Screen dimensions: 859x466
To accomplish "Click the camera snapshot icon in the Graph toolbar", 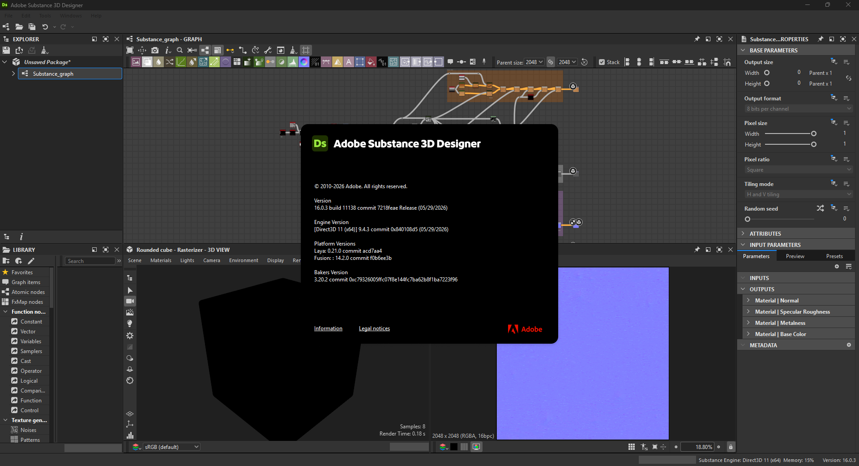I will (x=155, y=50).
